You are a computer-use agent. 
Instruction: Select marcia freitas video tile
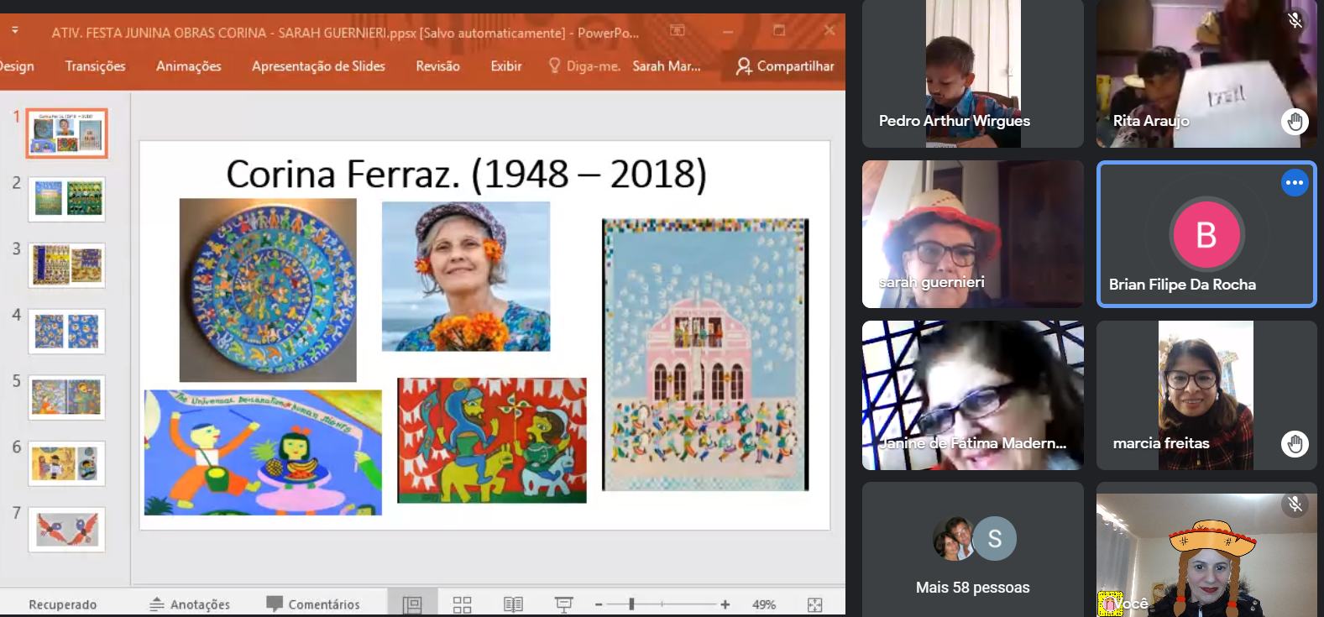(x=1206, y=395)
